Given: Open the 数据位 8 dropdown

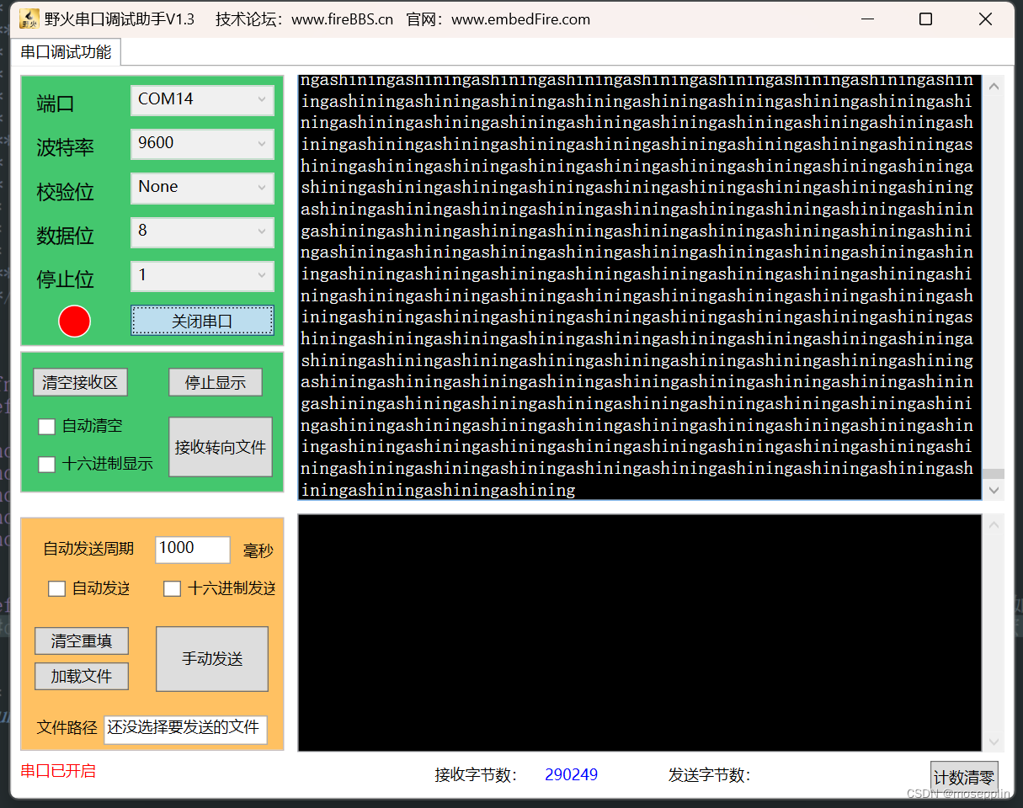Looking at the screenshot, I should tap(202, 231).
